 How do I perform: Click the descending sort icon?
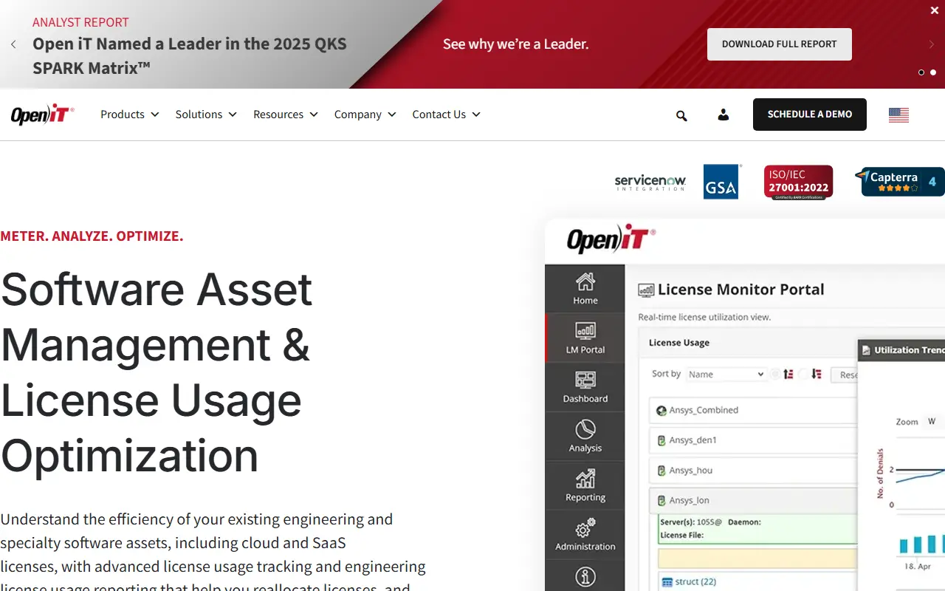tap(817, 375)
